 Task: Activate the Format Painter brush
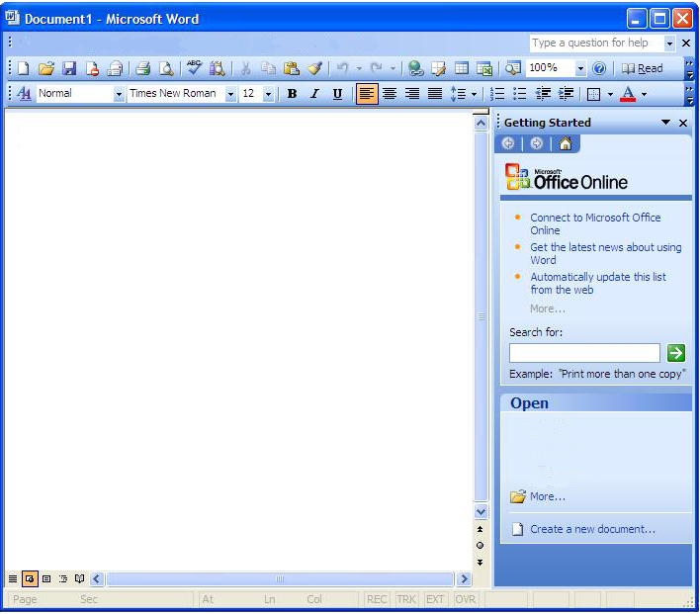(x=314, y=68)
